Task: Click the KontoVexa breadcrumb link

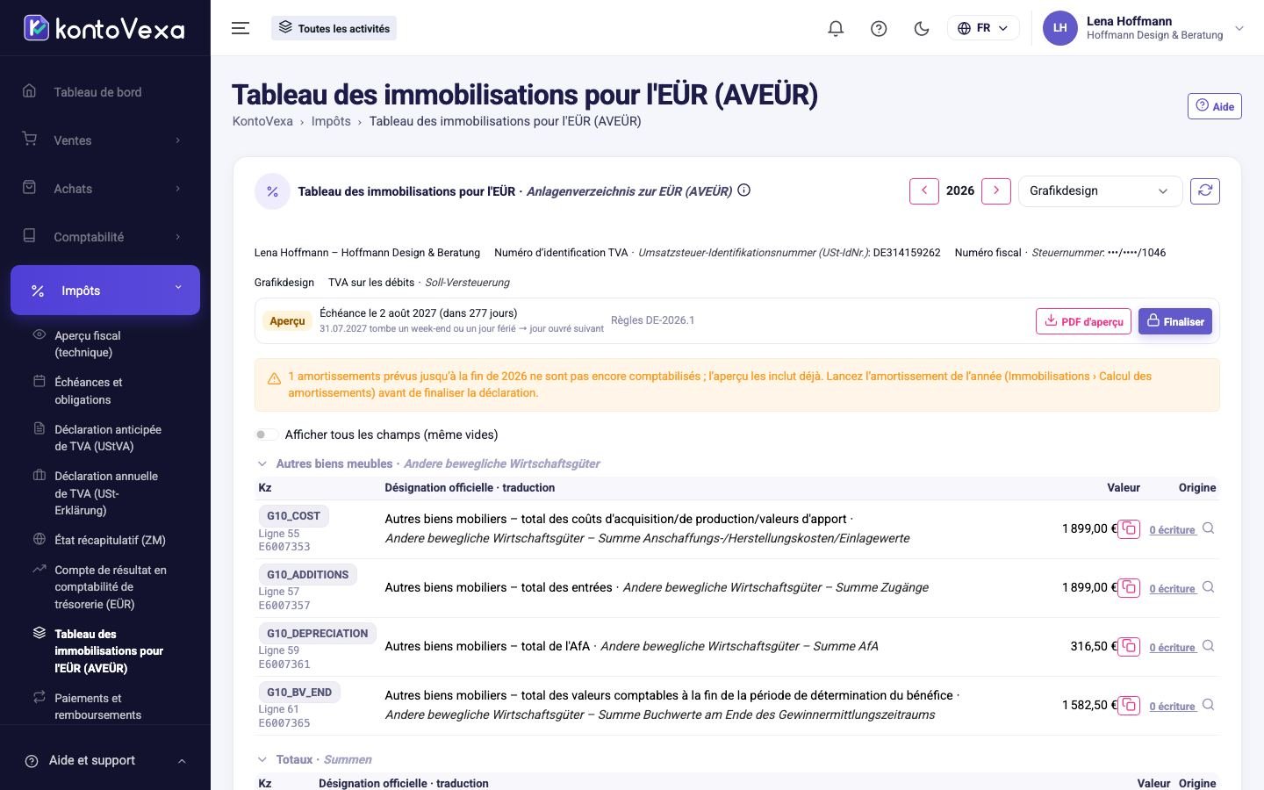Action: coord(262,121)
